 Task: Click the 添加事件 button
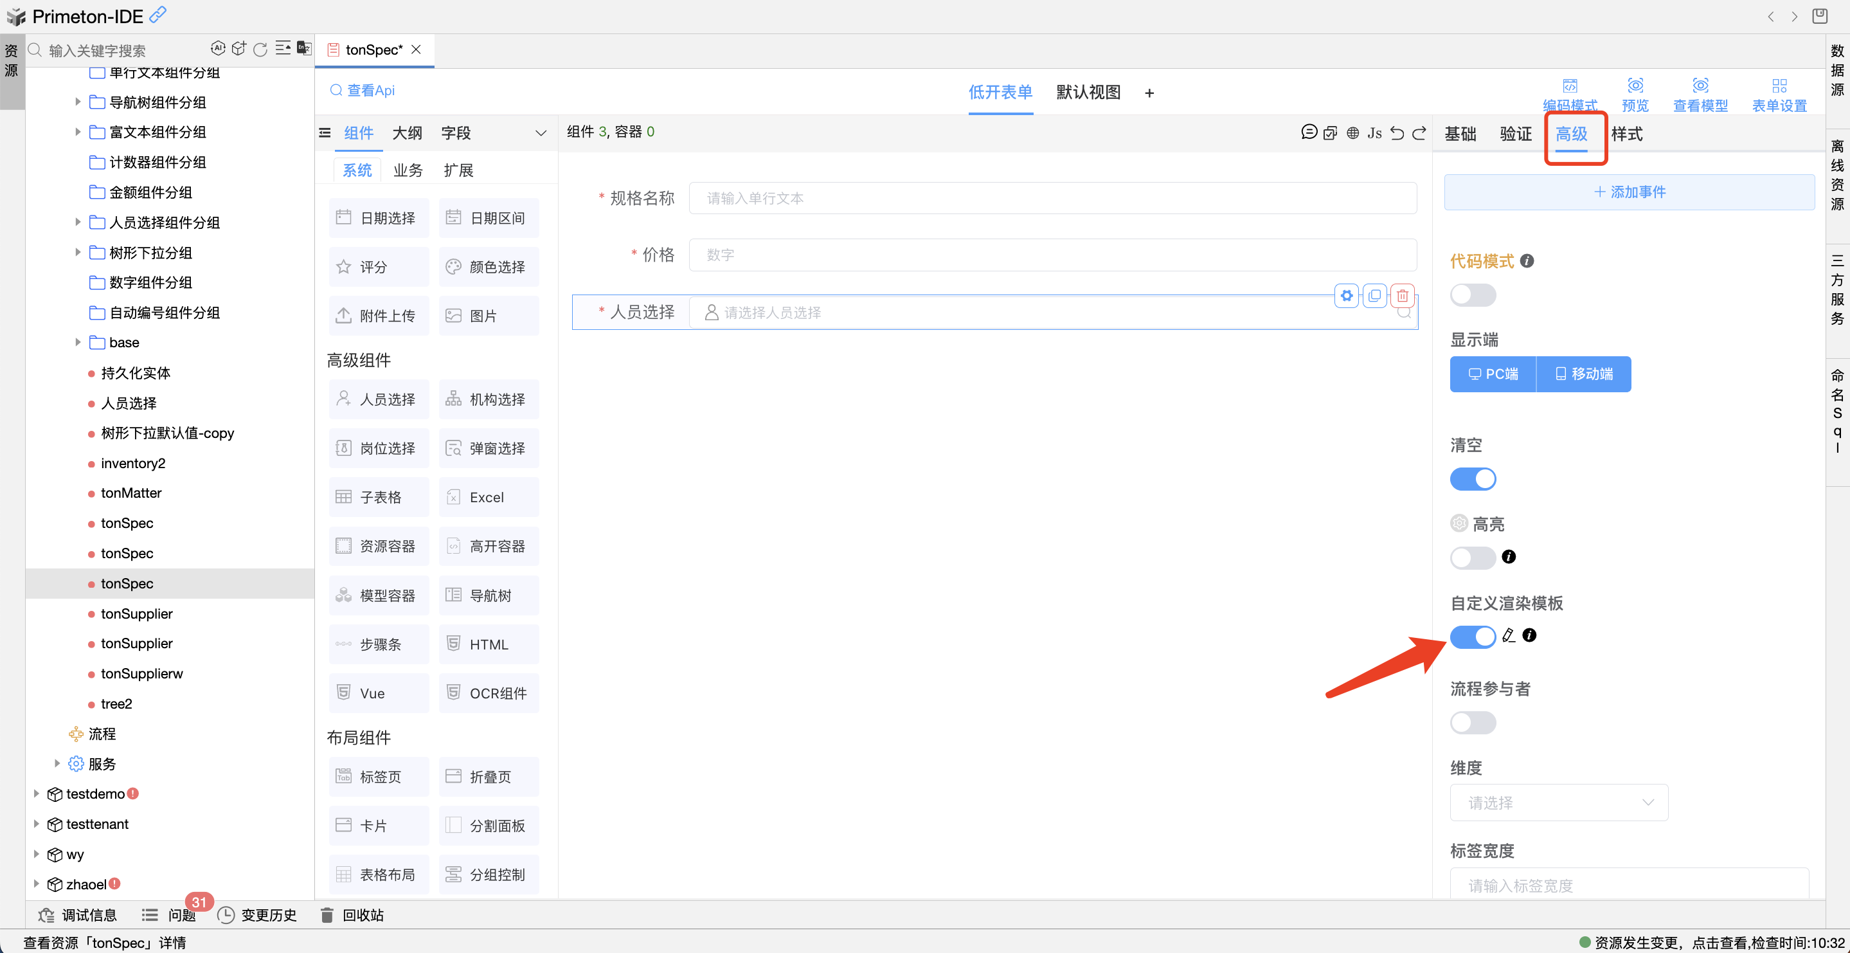tap(1629, 192)
